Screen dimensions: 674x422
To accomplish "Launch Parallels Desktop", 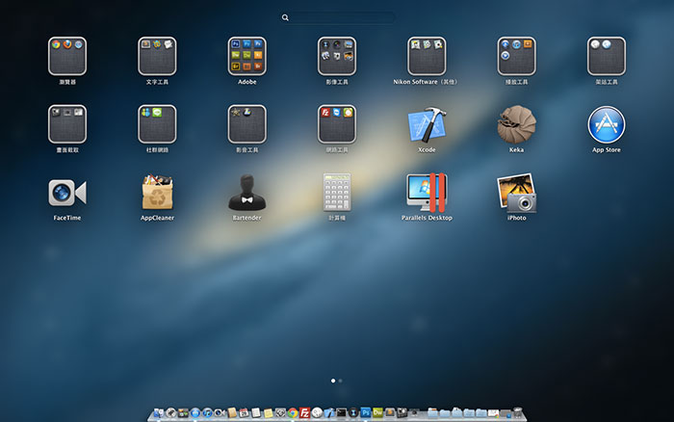I will (427, 193).
